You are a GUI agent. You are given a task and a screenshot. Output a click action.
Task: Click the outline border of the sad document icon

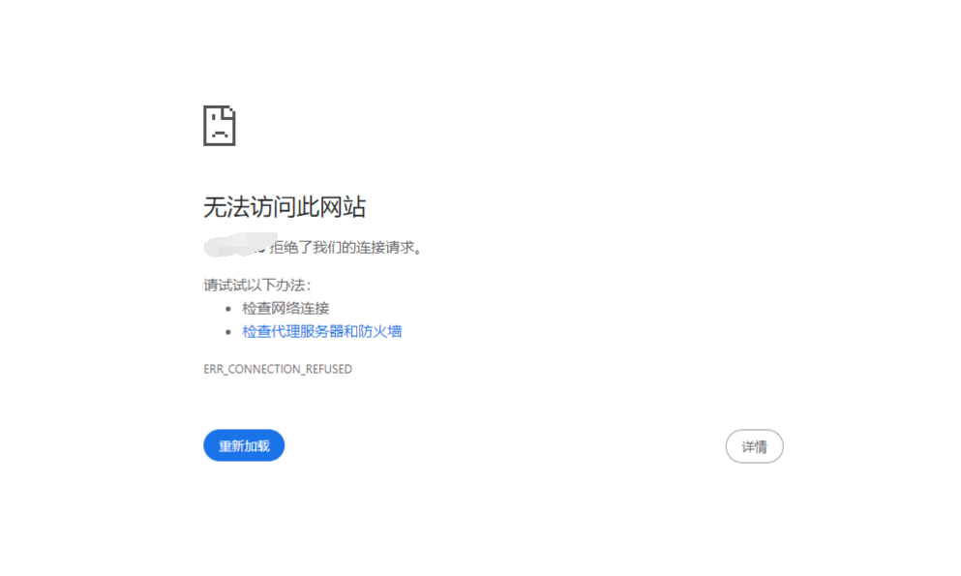pos(206,125)
